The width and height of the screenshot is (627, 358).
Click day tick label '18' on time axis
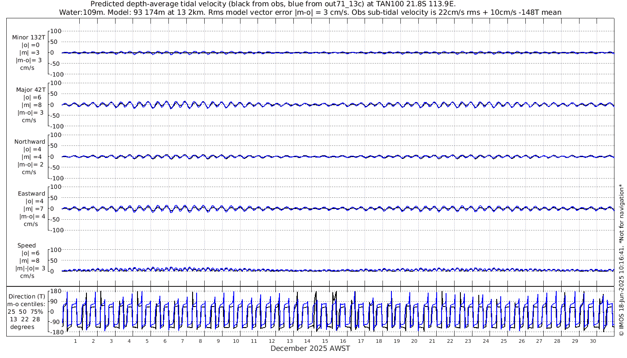pos(379,341)
